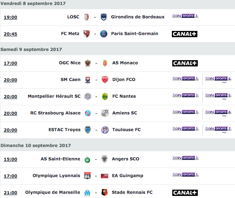Click Canal+ logo for Metz–PSG match
Screen dimensions: 235x198
click(x=184, y=34)
